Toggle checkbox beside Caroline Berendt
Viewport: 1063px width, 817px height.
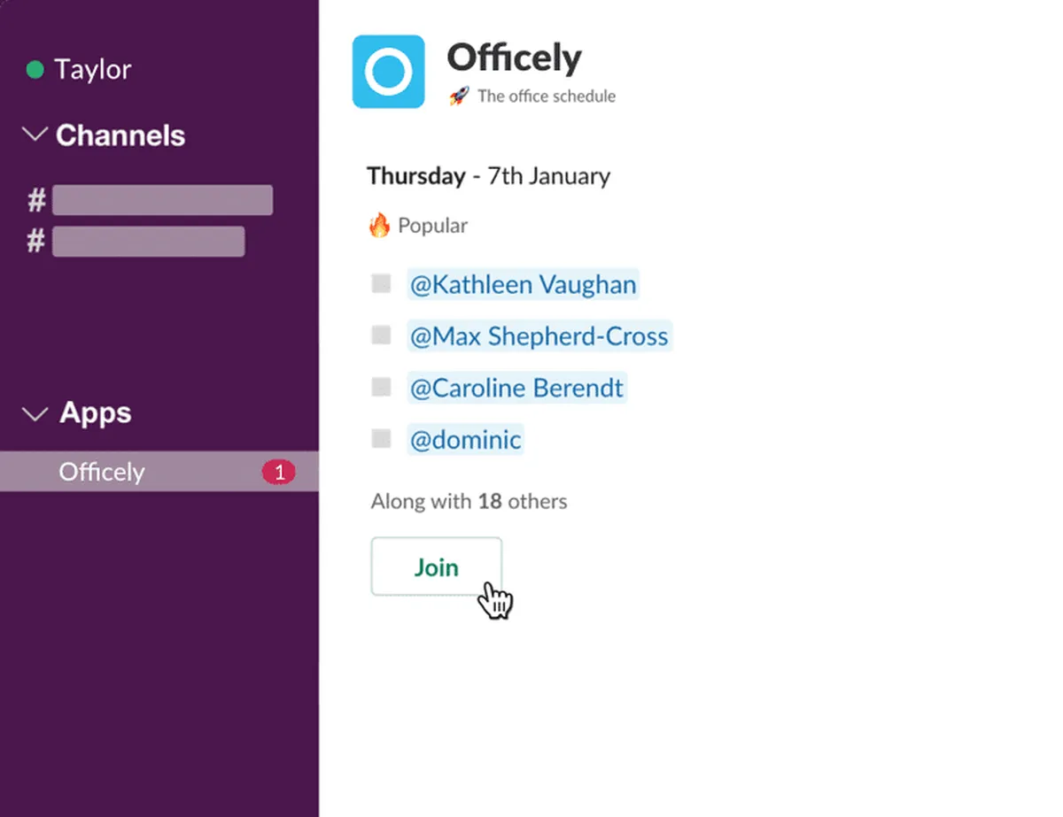381,387
